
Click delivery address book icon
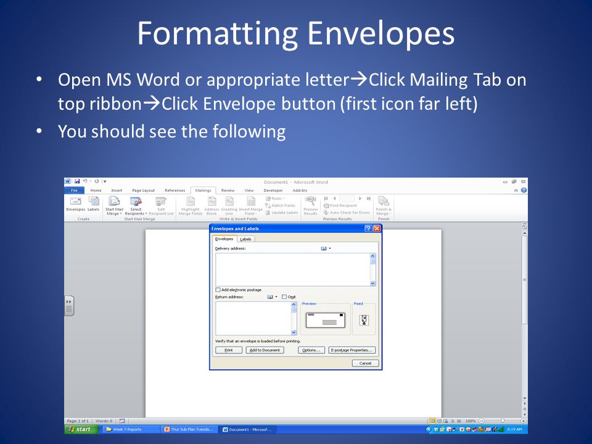click(324, 249)
